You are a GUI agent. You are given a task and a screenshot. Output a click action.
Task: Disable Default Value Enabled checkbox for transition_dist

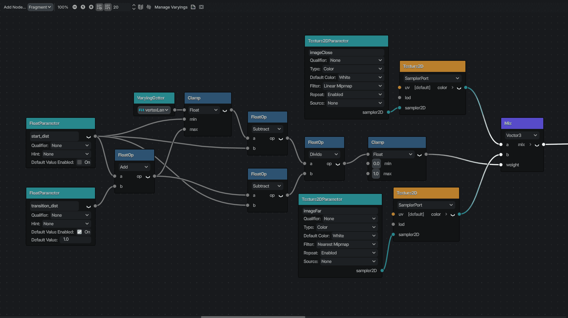coord(79,232)
